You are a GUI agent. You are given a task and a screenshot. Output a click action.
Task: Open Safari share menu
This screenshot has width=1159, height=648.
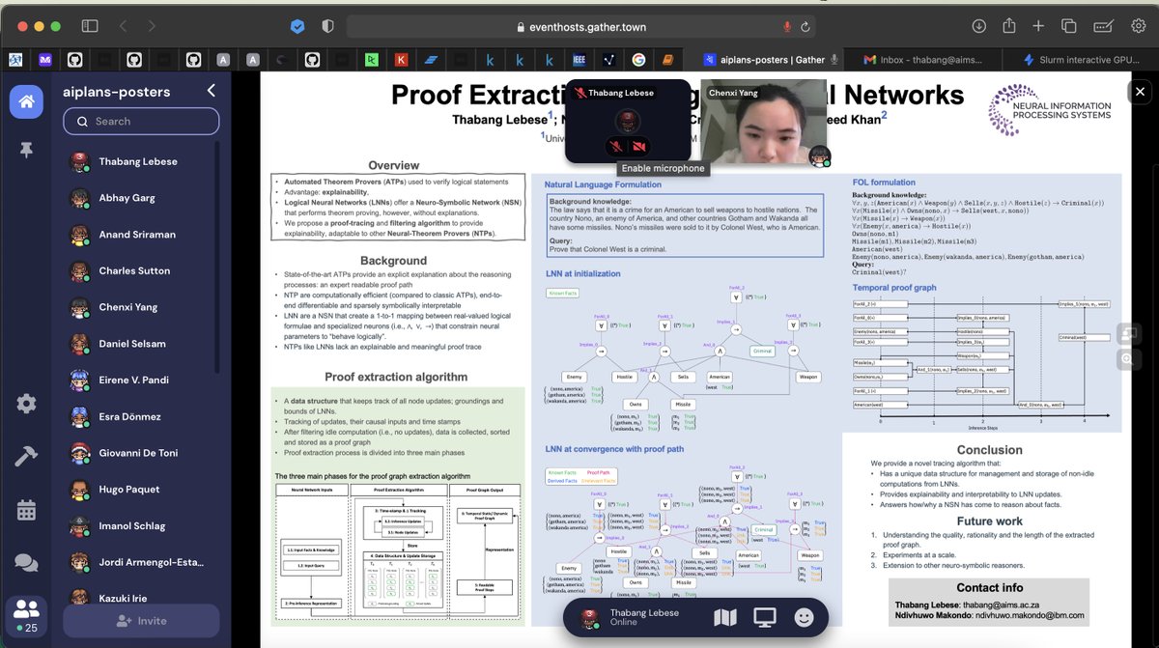[x=1009, y=26]
